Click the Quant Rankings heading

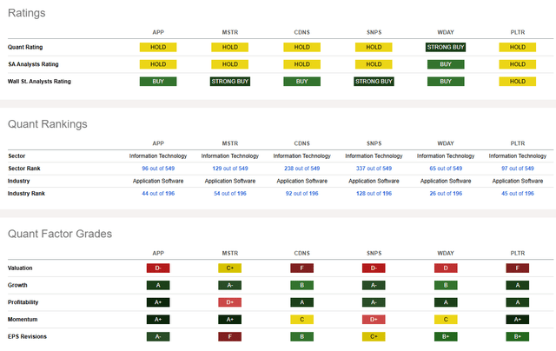coord(48,124)
